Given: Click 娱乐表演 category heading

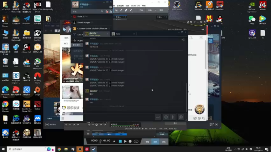Looking at the screenshot, I should click(x=73, y=108).
